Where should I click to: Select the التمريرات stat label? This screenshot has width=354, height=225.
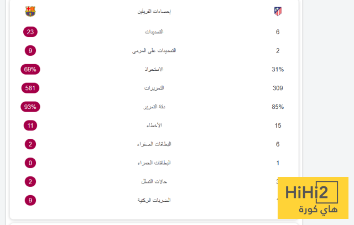coord(154,88)
